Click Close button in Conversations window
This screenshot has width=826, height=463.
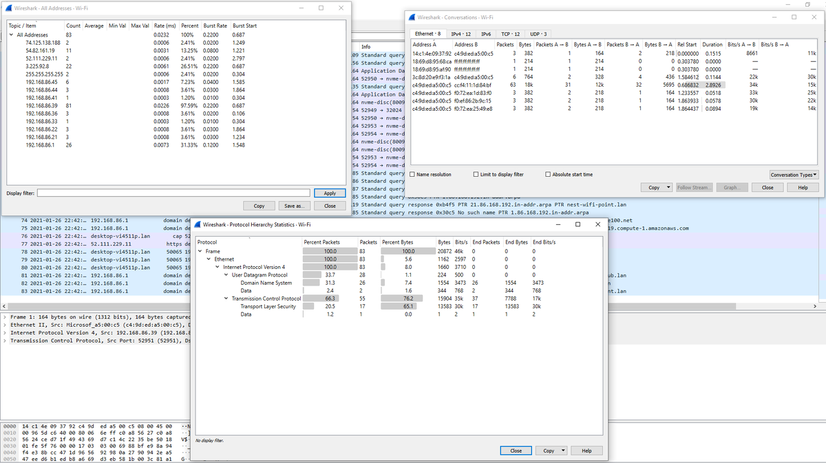767,187
